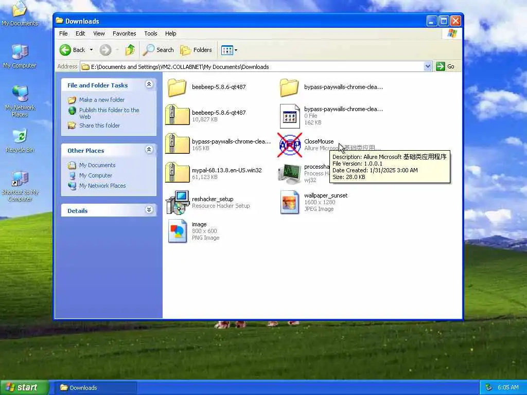
Task: Select the reshacker_setup file name text
Action: pos(213,199)
